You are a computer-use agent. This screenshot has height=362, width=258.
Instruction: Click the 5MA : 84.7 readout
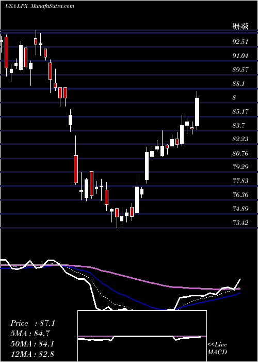click(x=30, y=334)
